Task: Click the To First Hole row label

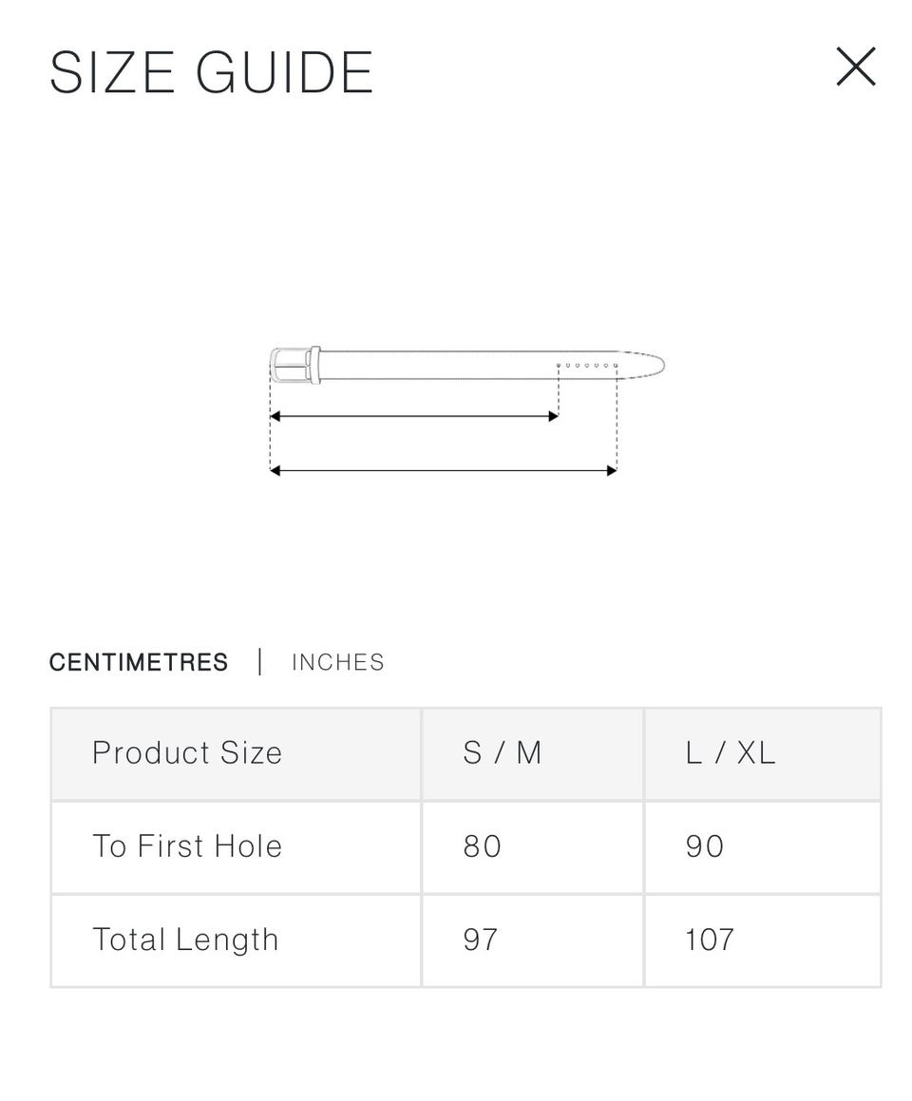Action: tap(187, 846)
